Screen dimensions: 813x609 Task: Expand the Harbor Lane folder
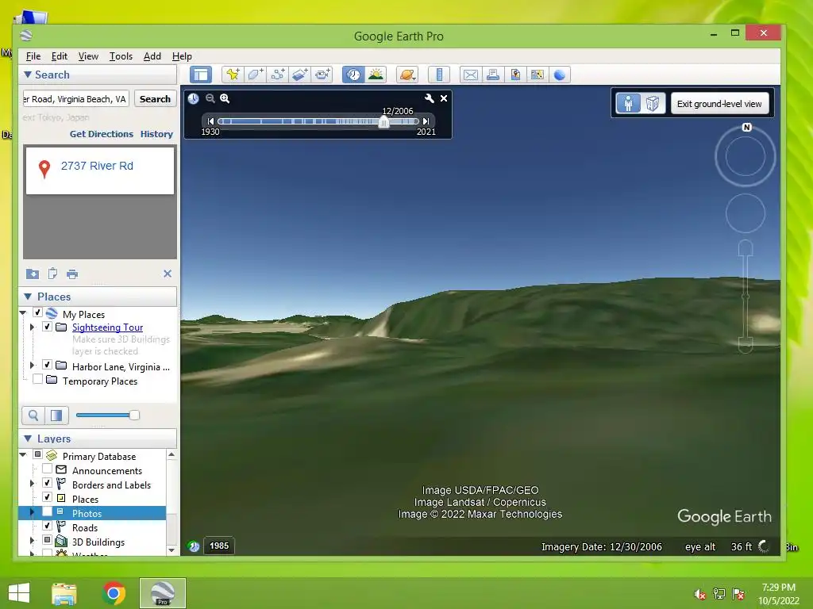coord(32,366)
